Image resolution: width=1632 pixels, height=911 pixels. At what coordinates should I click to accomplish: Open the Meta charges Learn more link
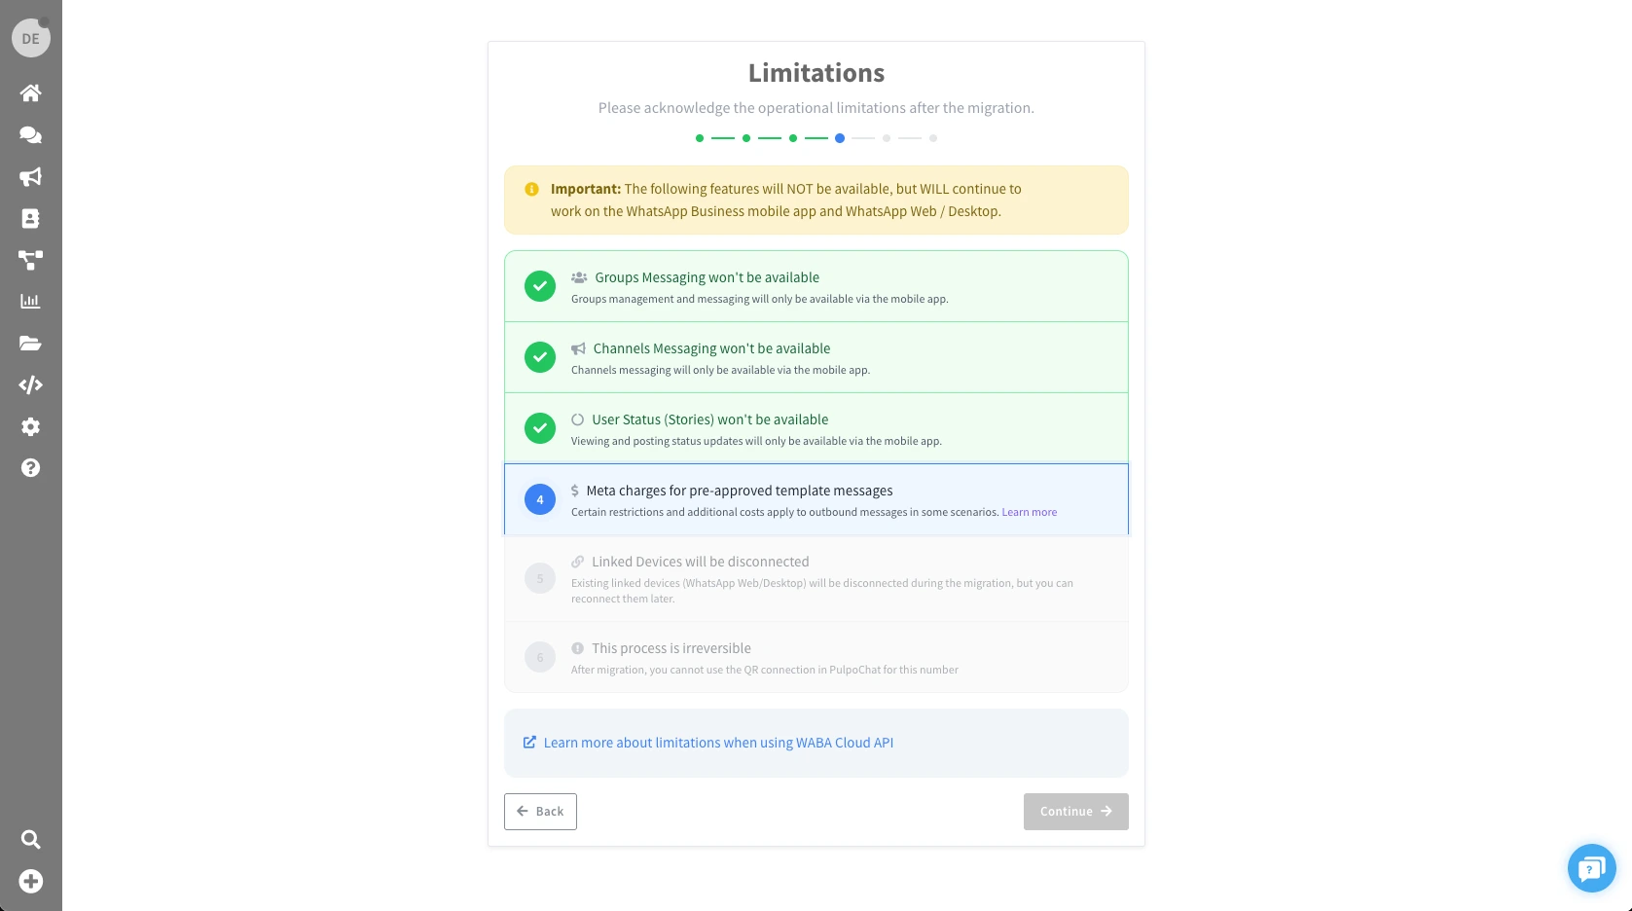pyautogui.click(x=1029, y=512)
